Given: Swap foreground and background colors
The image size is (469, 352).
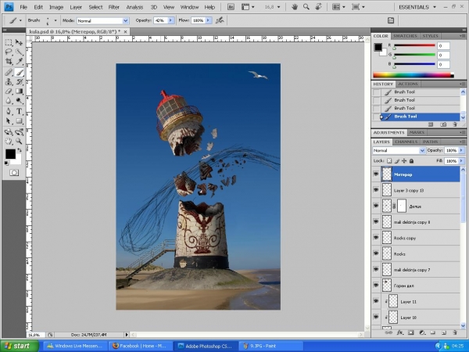Looking at the screenshot, I should [20, 149].
